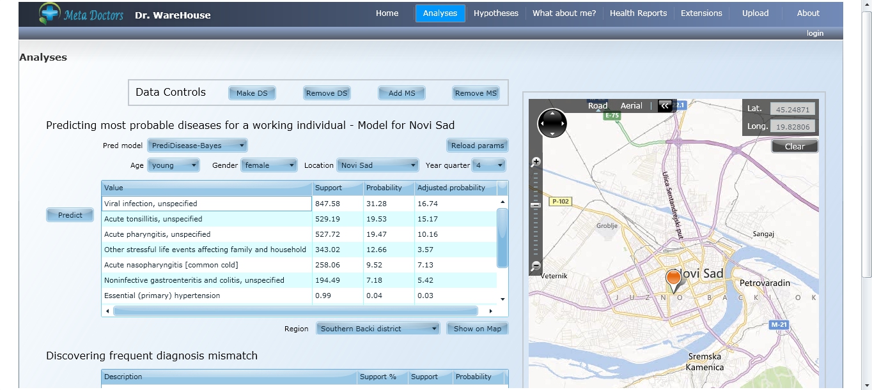Click the map zoom-out magnifier icon
This screenshot has width=872, height=390.
536,266
